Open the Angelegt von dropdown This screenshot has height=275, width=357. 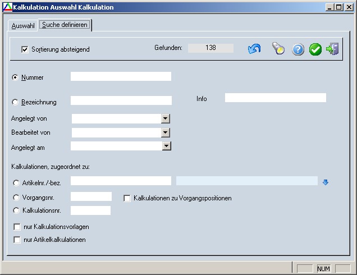click(166, 118)
